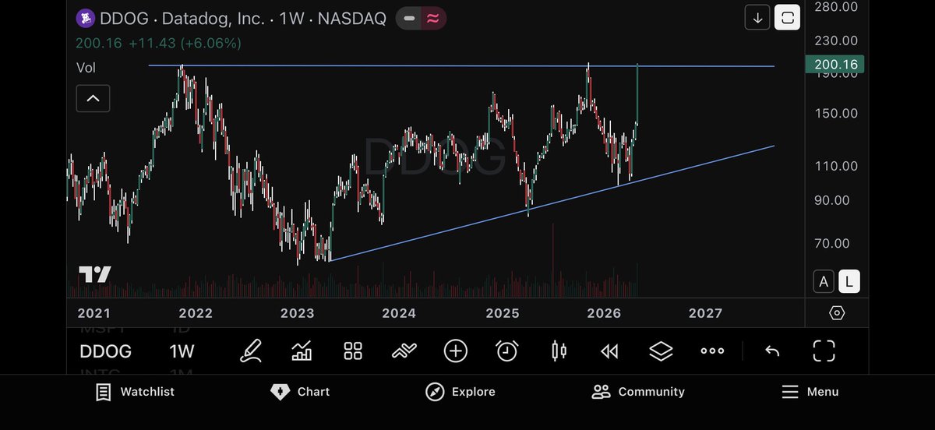935x430 pixels.
Task: Create an alert with the alarm clock icon
Action: point(507,351)
